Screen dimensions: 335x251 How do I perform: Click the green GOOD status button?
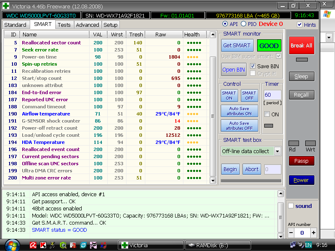click(x=269, y=46)
